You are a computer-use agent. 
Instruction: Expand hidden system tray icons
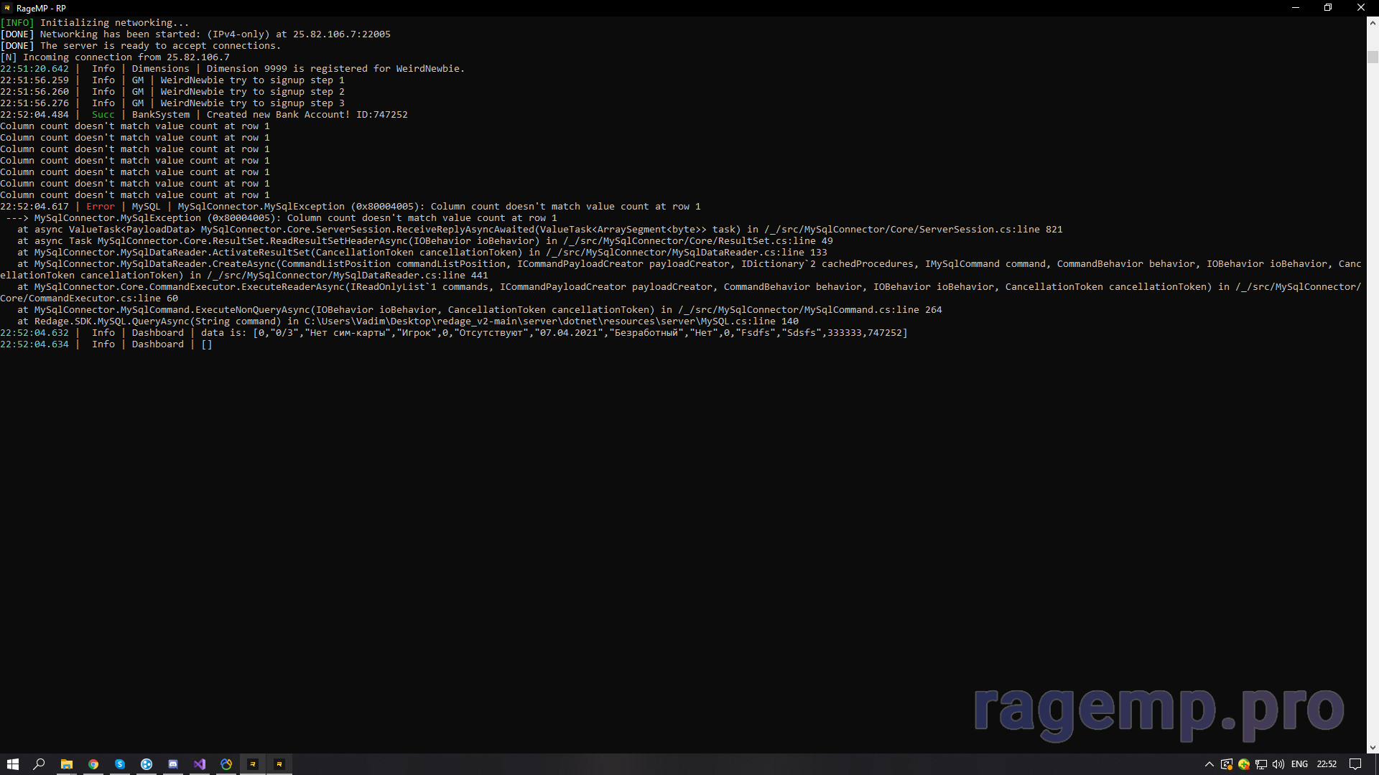[x=1209, y=764]
